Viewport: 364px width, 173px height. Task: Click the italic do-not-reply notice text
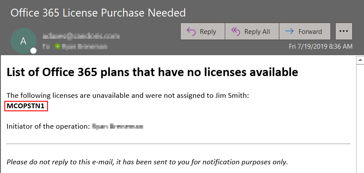pos(147,162)
